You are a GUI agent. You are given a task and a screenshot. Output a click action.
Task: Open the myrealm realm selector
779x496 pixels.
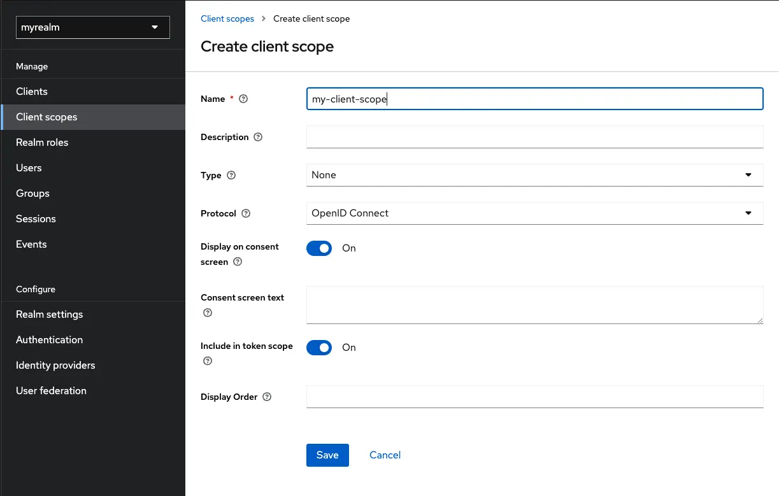(x=92, y=27)
